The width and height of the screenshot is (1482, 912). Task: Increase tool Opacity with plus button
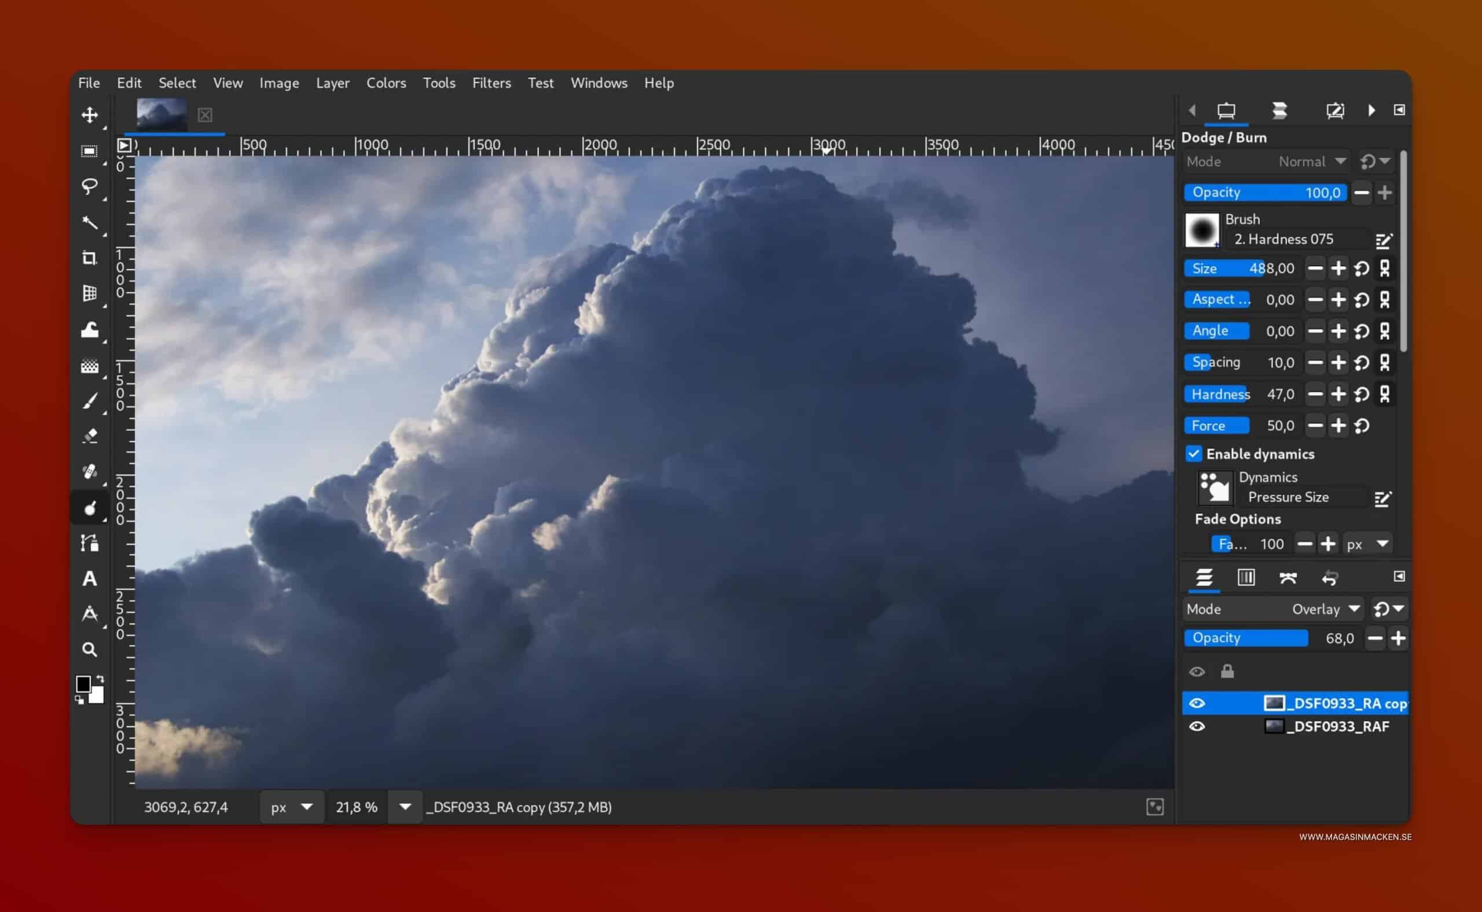click(x=1385, y=193)
